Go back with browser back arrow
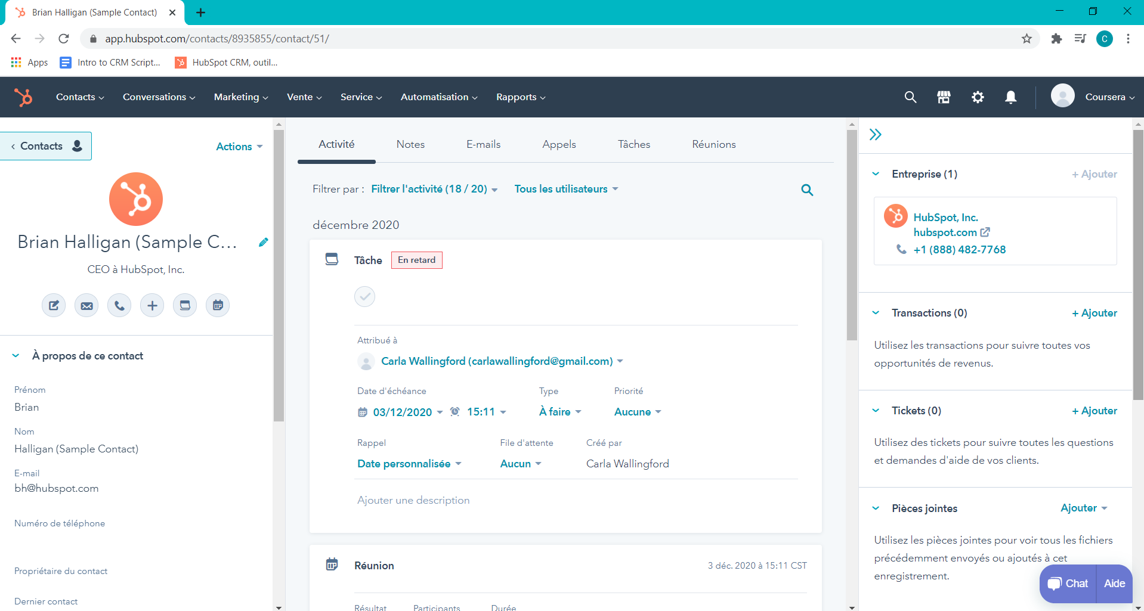This screenshot has height=611, width=1144. 16,39
